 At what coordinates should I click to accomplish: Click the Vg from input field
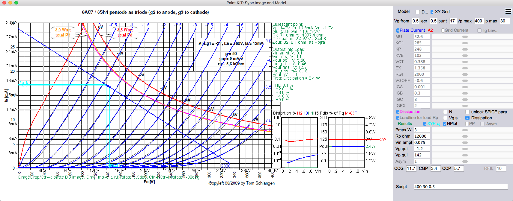(415, 21)
